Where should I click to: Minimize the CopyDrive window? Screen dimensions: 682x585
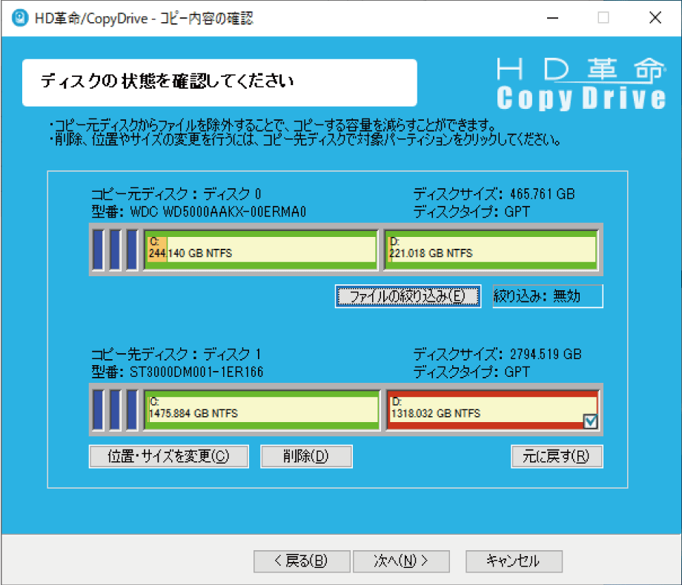[x=552, y=19]
